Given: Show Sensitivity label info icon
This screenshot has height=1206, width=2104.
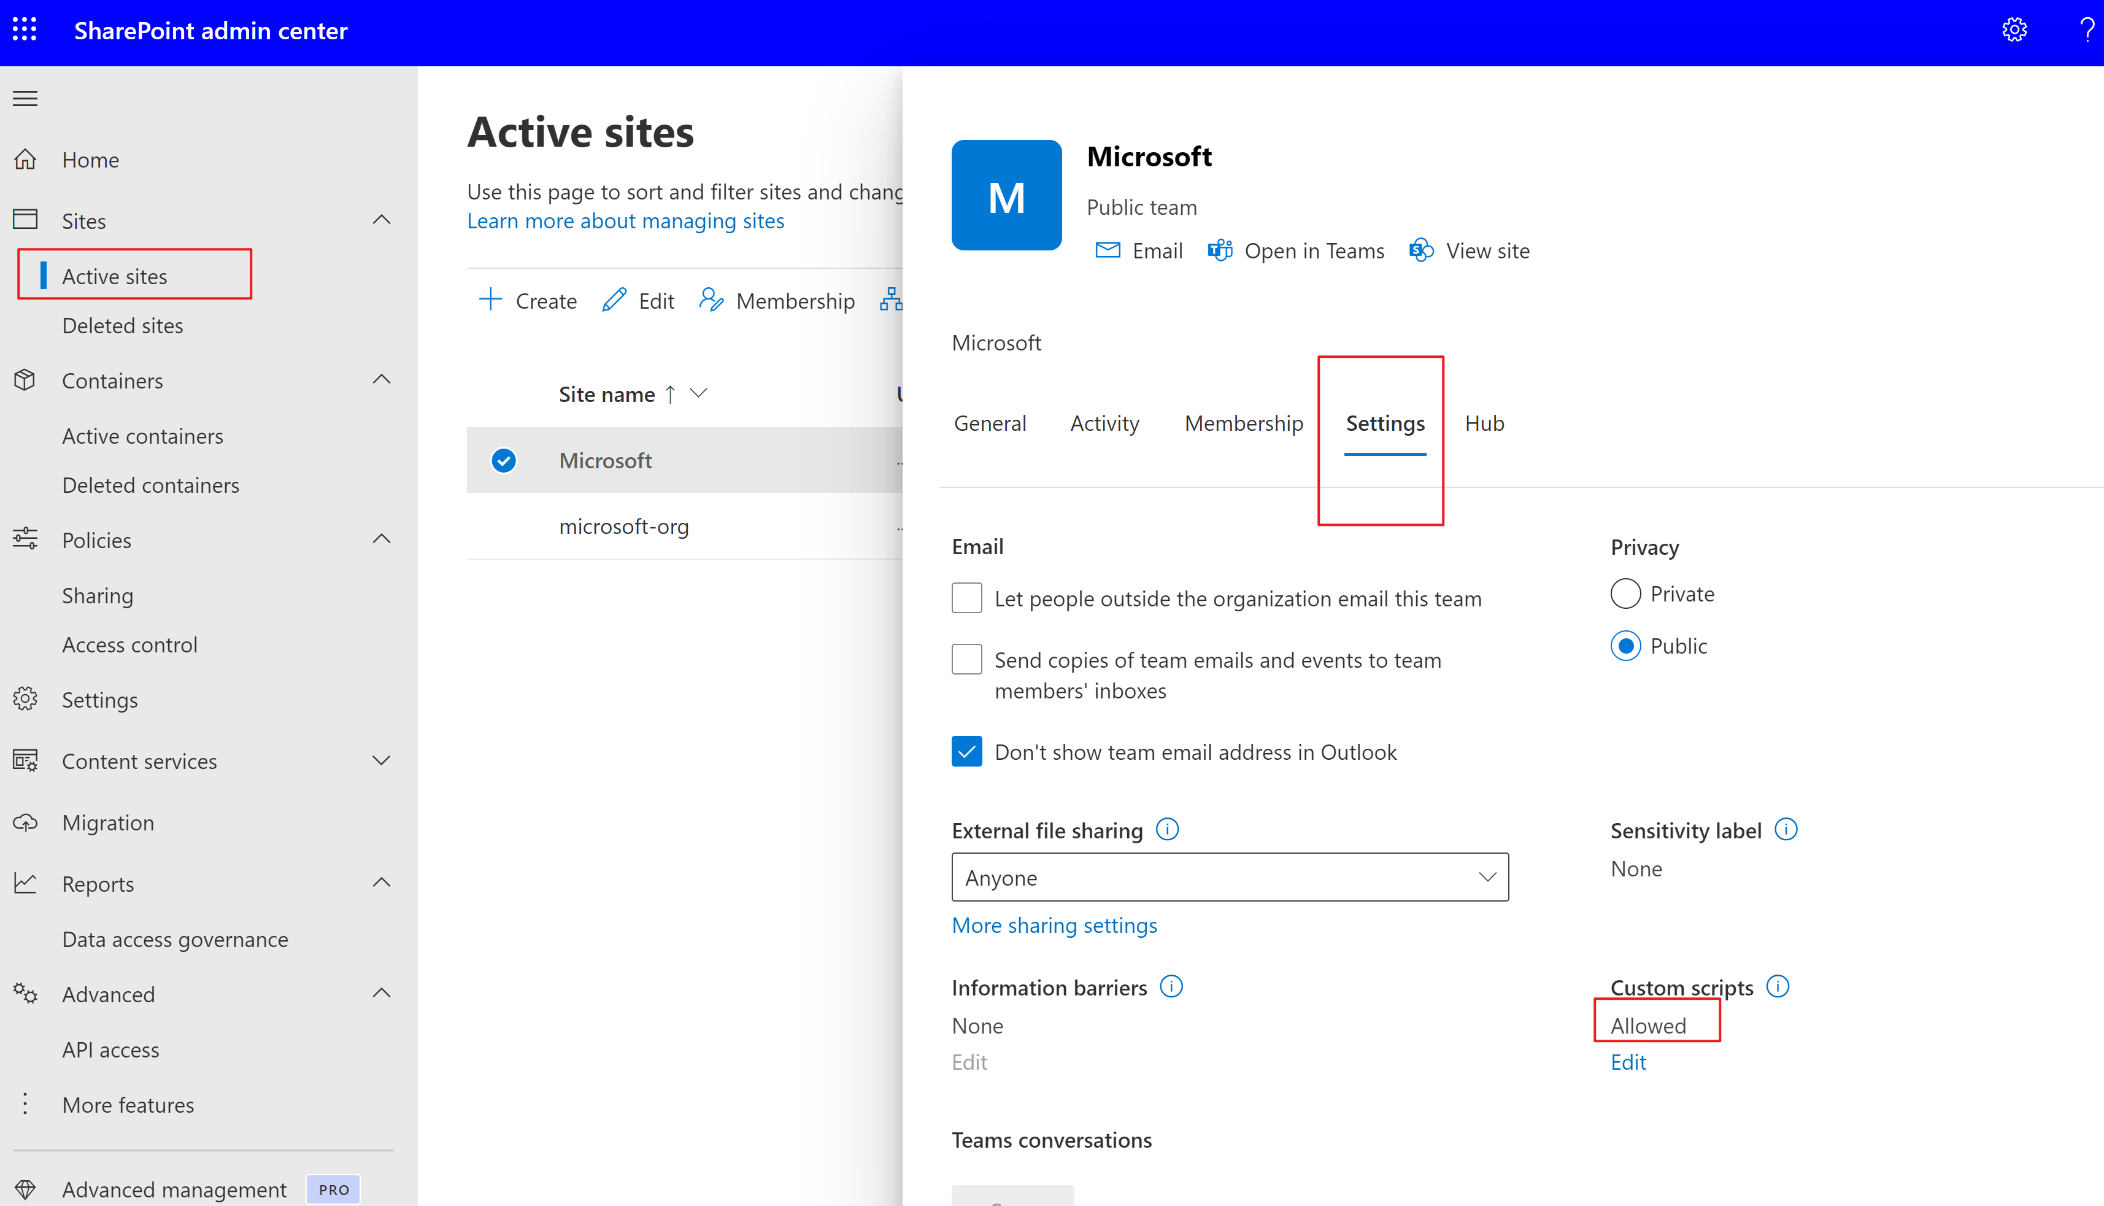Looking at the screenshot, I should [x=1786, y=829].
